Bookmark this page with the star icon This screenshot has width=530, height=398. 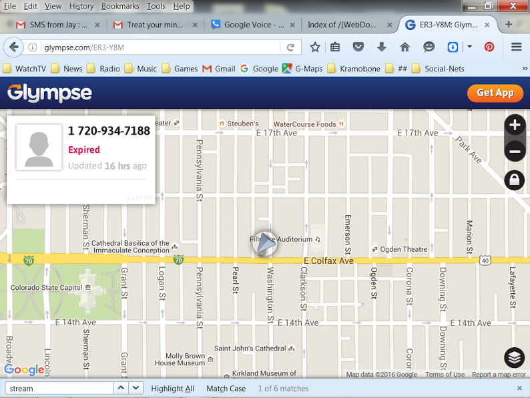tap(315, 47)
